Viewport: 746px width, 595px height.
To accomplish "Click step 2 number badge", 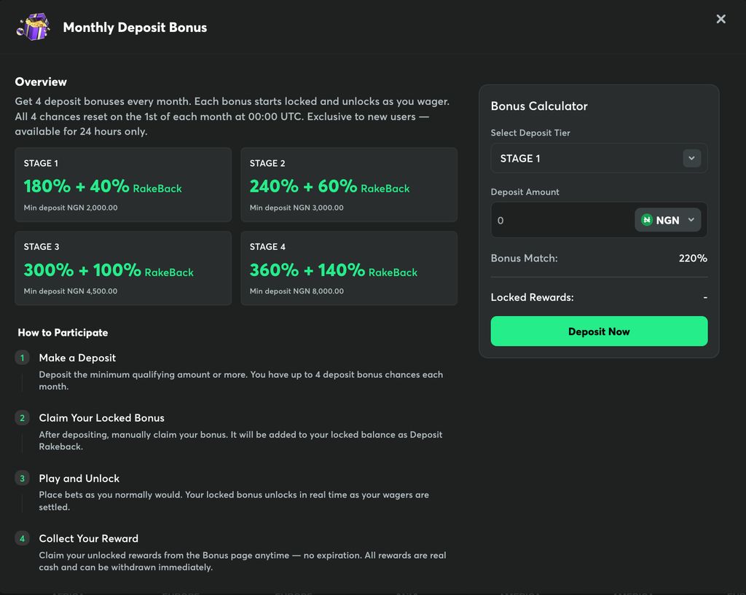I will 23,418.
